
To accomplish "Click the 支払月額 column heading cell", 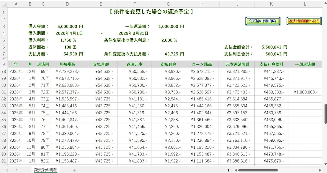I will coord(101,65).
